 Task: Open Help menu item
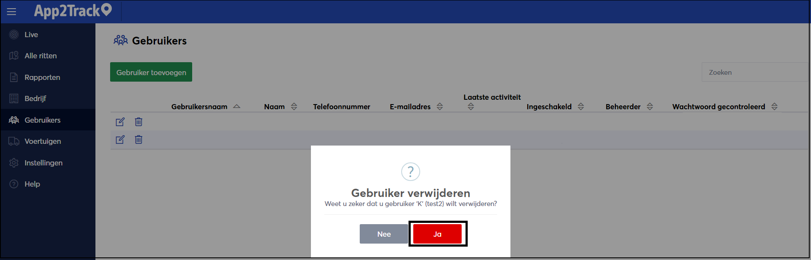48,184
